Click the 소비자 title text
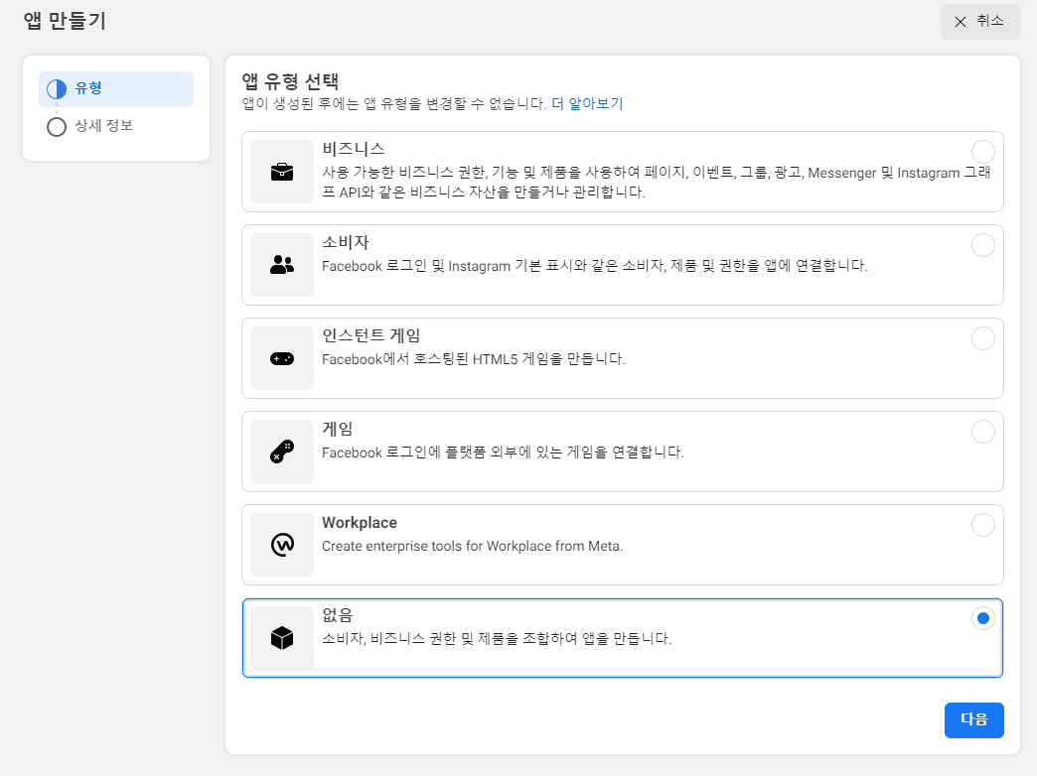 click(346, 242)
